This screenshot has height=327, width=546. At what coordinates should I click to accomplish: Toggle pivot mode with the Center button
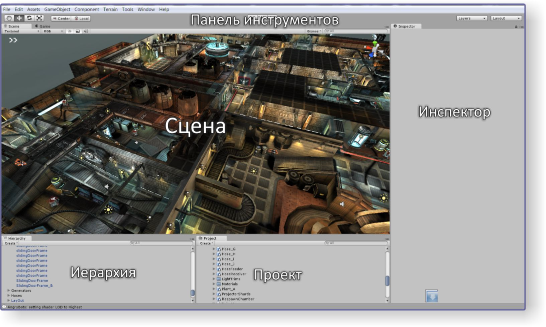[x=61, y=19]
